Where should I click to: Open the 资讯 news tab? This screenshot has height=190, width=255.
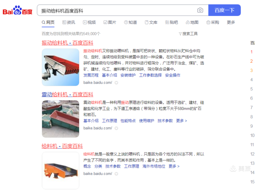point(69,22)
